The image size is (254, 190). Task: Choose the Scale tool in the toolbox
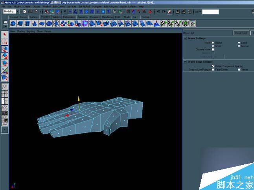(5, 63)
